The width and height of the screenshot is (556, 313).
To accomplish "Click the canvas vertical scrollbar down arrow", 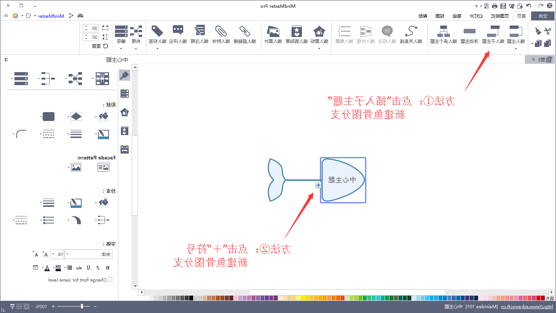I will (x=135, y=286).
